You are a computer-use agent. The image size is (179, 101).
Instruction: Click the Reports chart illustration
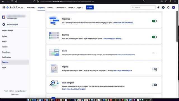coord(54,68)
